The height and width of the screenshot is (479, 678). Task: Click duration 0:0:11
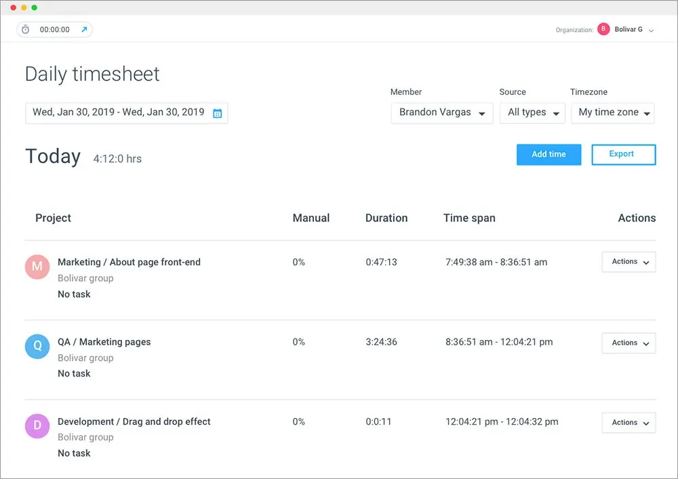pos(378,421)
